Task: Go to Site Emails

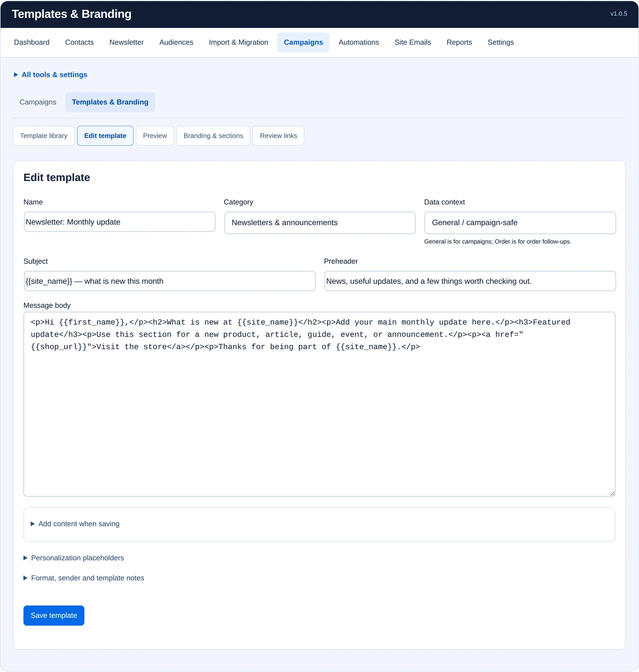Action: click(x=413, y=42)
